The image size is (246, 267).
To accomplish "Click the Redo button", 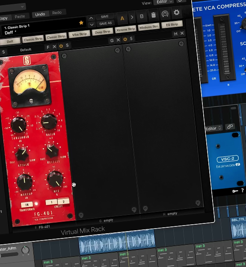I will point(57,12).
